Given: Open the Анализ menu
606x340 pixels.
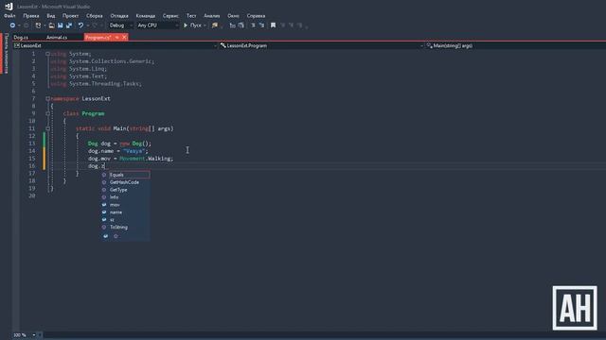Looking at the screenshot, I should click(x=212, y=16).
